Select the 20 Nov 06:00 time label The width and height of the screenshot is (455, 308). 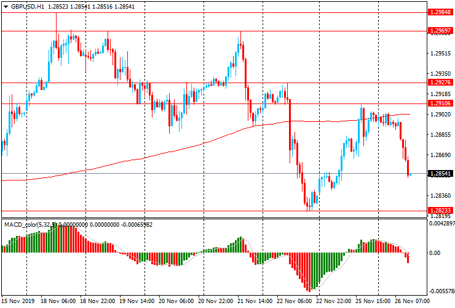(x=176, y=301)
